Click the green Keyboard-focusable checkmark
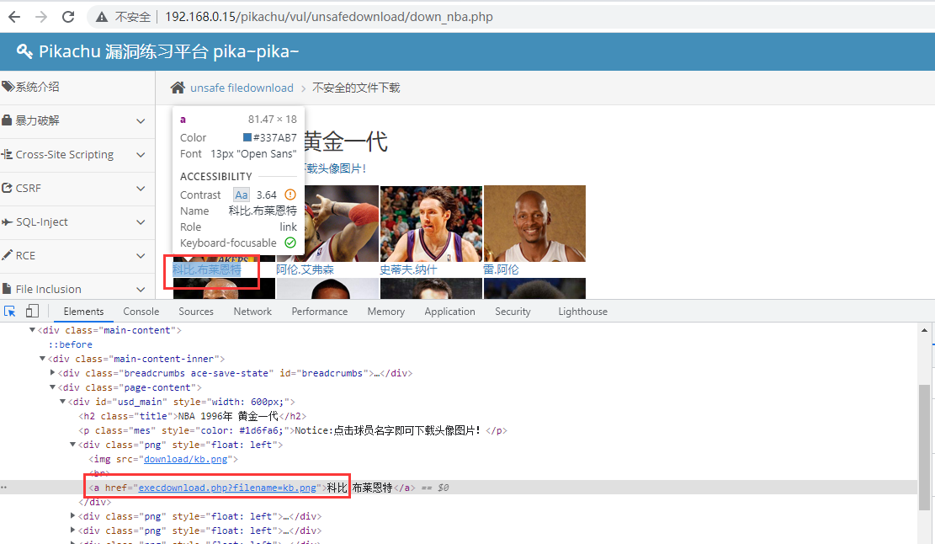935x544 pixels. click(290, 243)
